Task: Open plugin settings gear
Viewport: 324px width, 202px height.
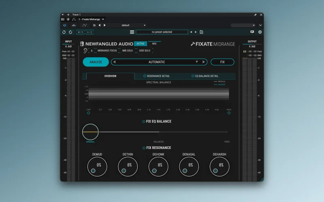Action: (260, 32)
